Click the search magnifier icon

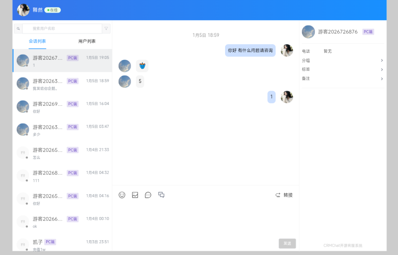click(18, 29)
